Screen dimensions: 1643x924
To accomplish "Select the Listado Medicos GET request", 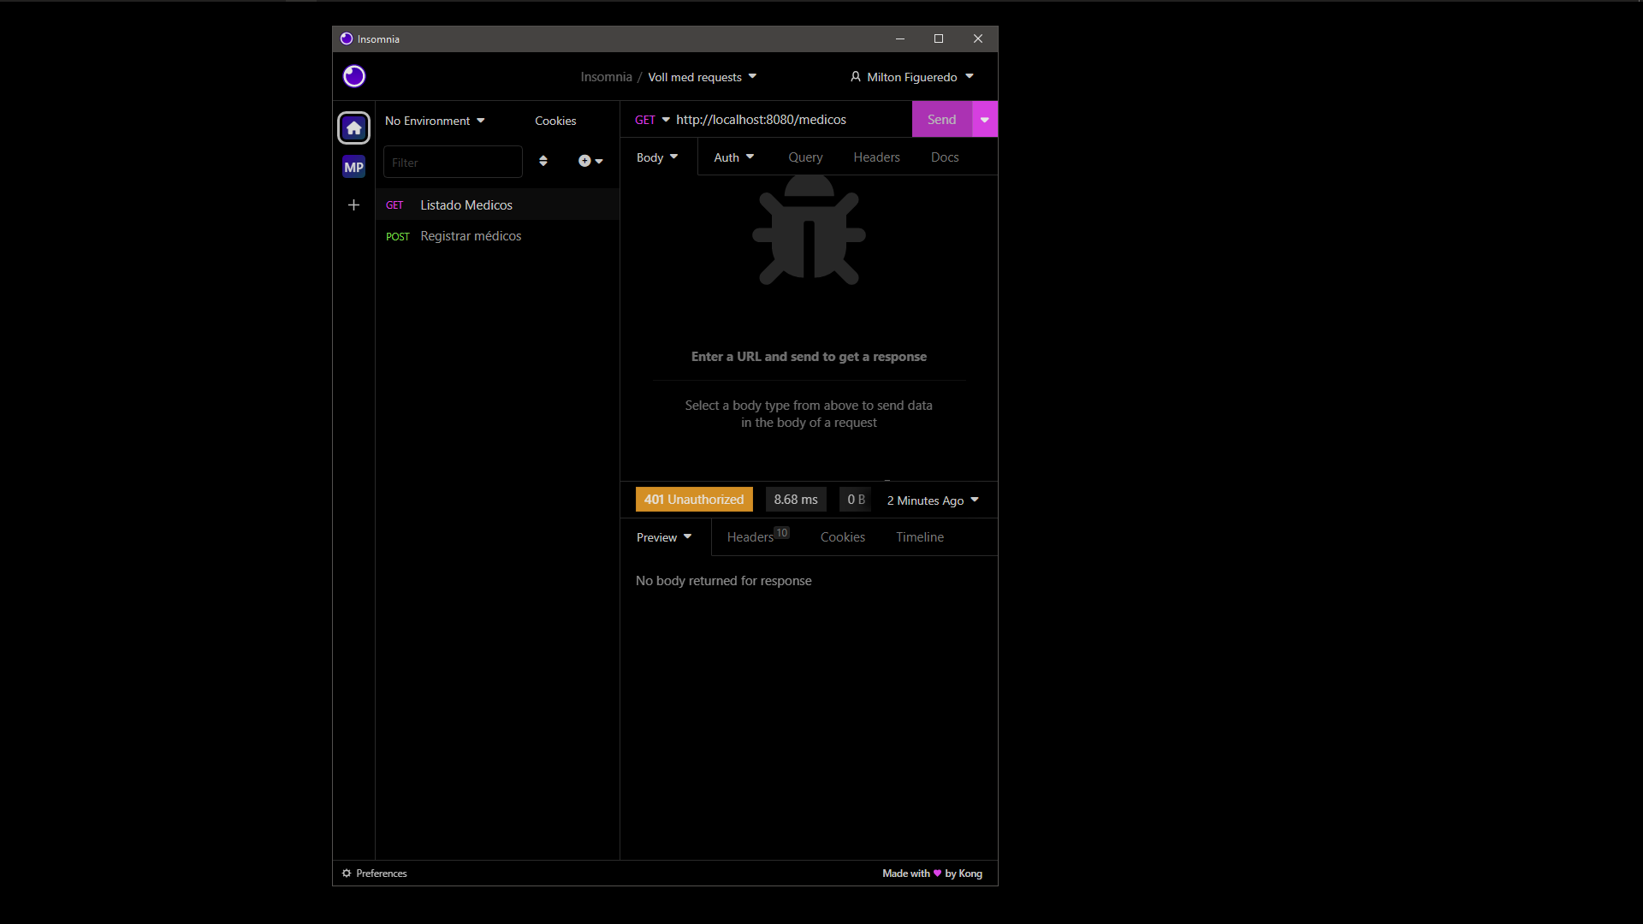I will tap(497, 205).
